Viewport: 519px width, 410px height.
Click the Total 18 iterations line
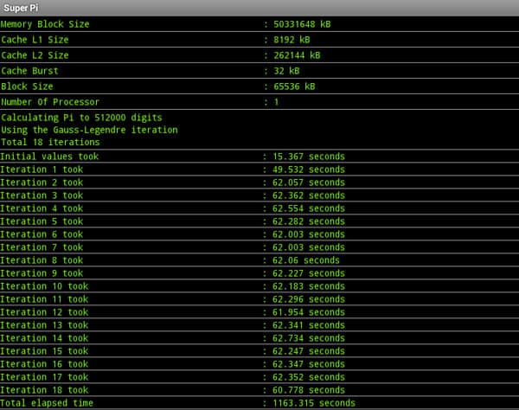pyautogui.click(x=50, y=142)
